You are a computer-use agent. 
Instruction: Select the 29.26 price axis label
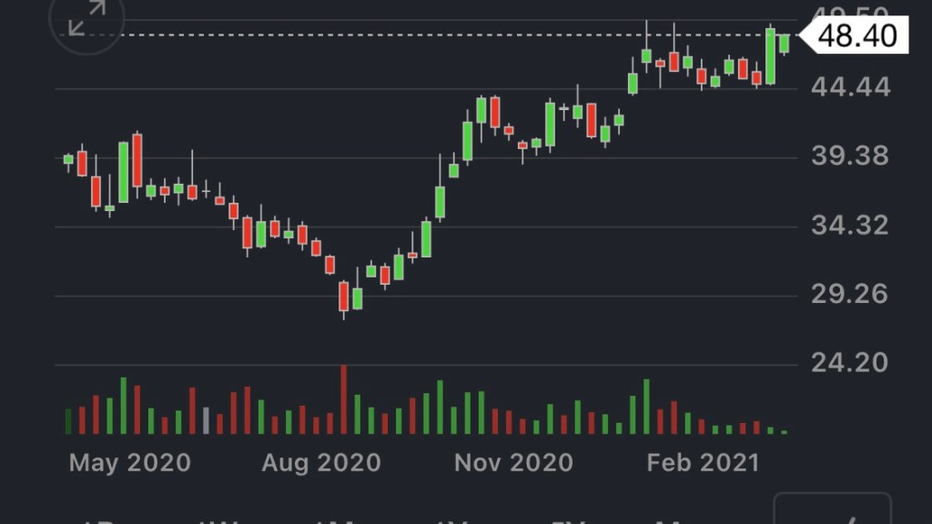(x=851, y=294)
